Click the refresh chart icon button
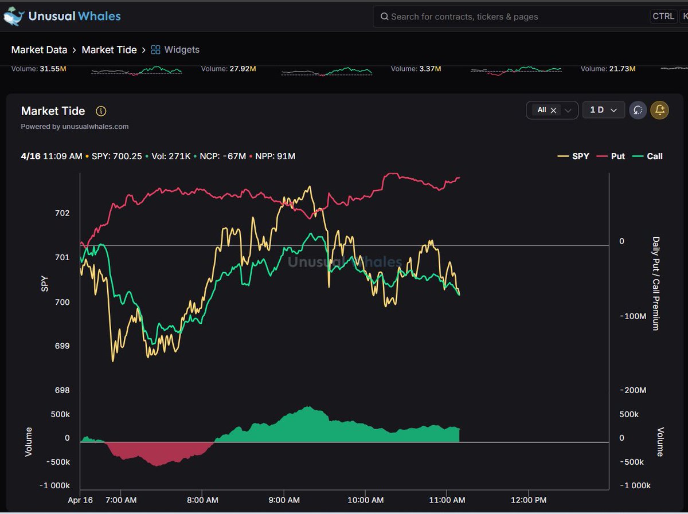This screenshot has width=688, height=514. tap(638, 110)
